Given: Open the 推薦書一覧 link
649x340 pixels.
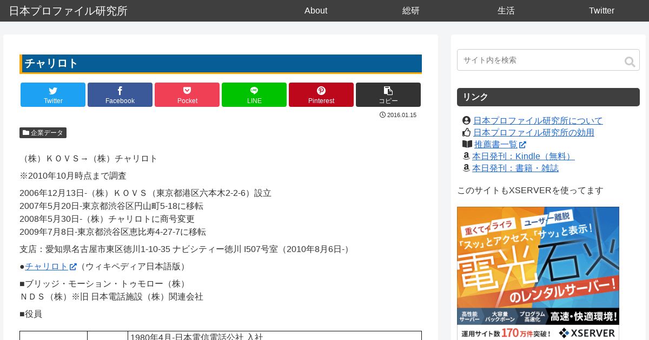Looking at the screenshot, I should pyautogui.click(x=500, y=145).
